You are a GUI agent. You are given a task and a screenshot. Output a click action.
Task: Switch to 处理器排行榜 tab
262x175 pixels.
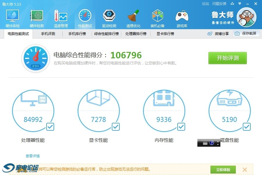coord(136,34)
